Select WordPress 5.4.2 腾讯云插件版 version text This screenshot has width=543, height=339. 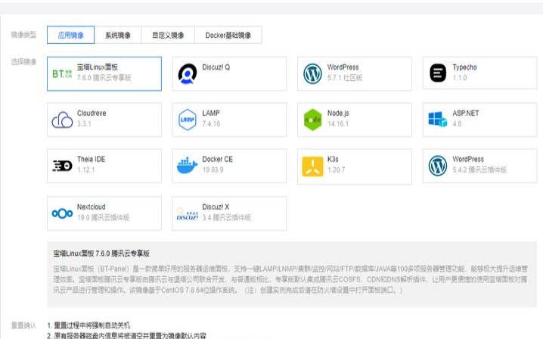coord(479,169)
